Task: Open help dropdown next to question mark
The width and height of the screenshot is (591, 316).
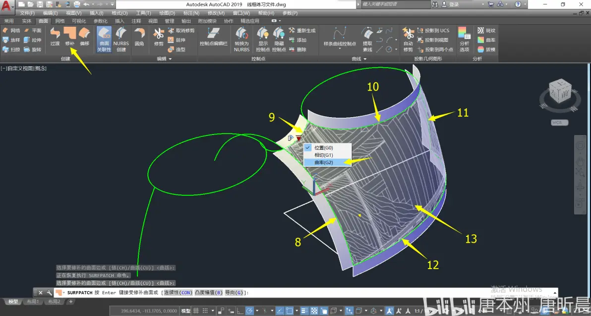Action: tap(525, 4)
